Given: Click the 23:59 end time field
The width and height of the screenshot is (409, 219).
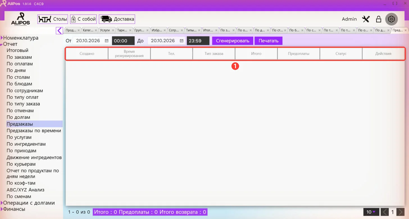Looking at the screenshot, I should (198, 41).
